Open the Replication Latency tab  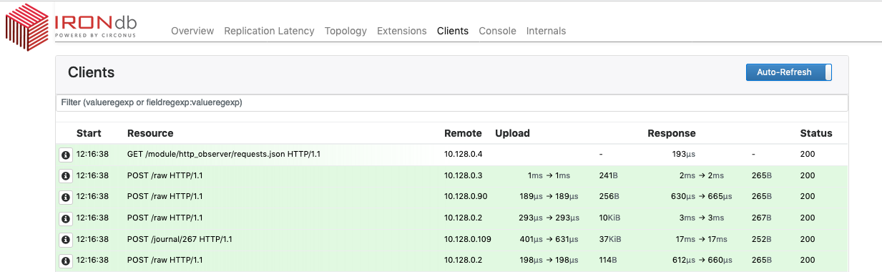point(269,31)
